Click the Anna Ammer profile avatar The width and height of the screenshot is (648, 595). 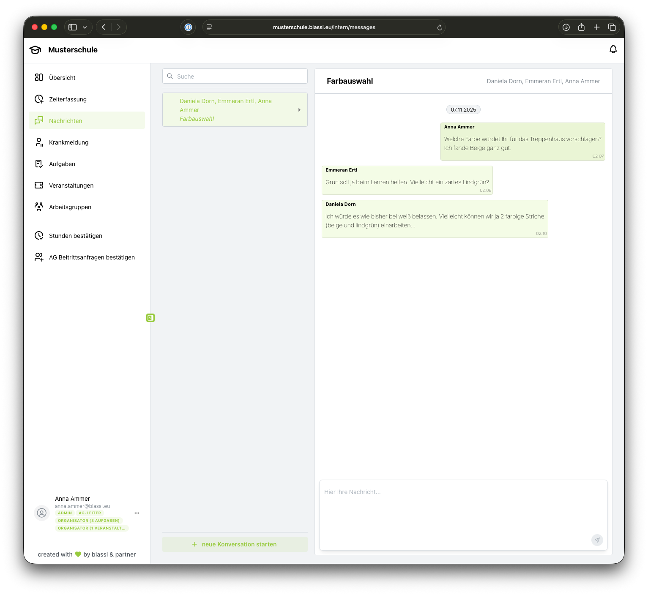(42, 513)
